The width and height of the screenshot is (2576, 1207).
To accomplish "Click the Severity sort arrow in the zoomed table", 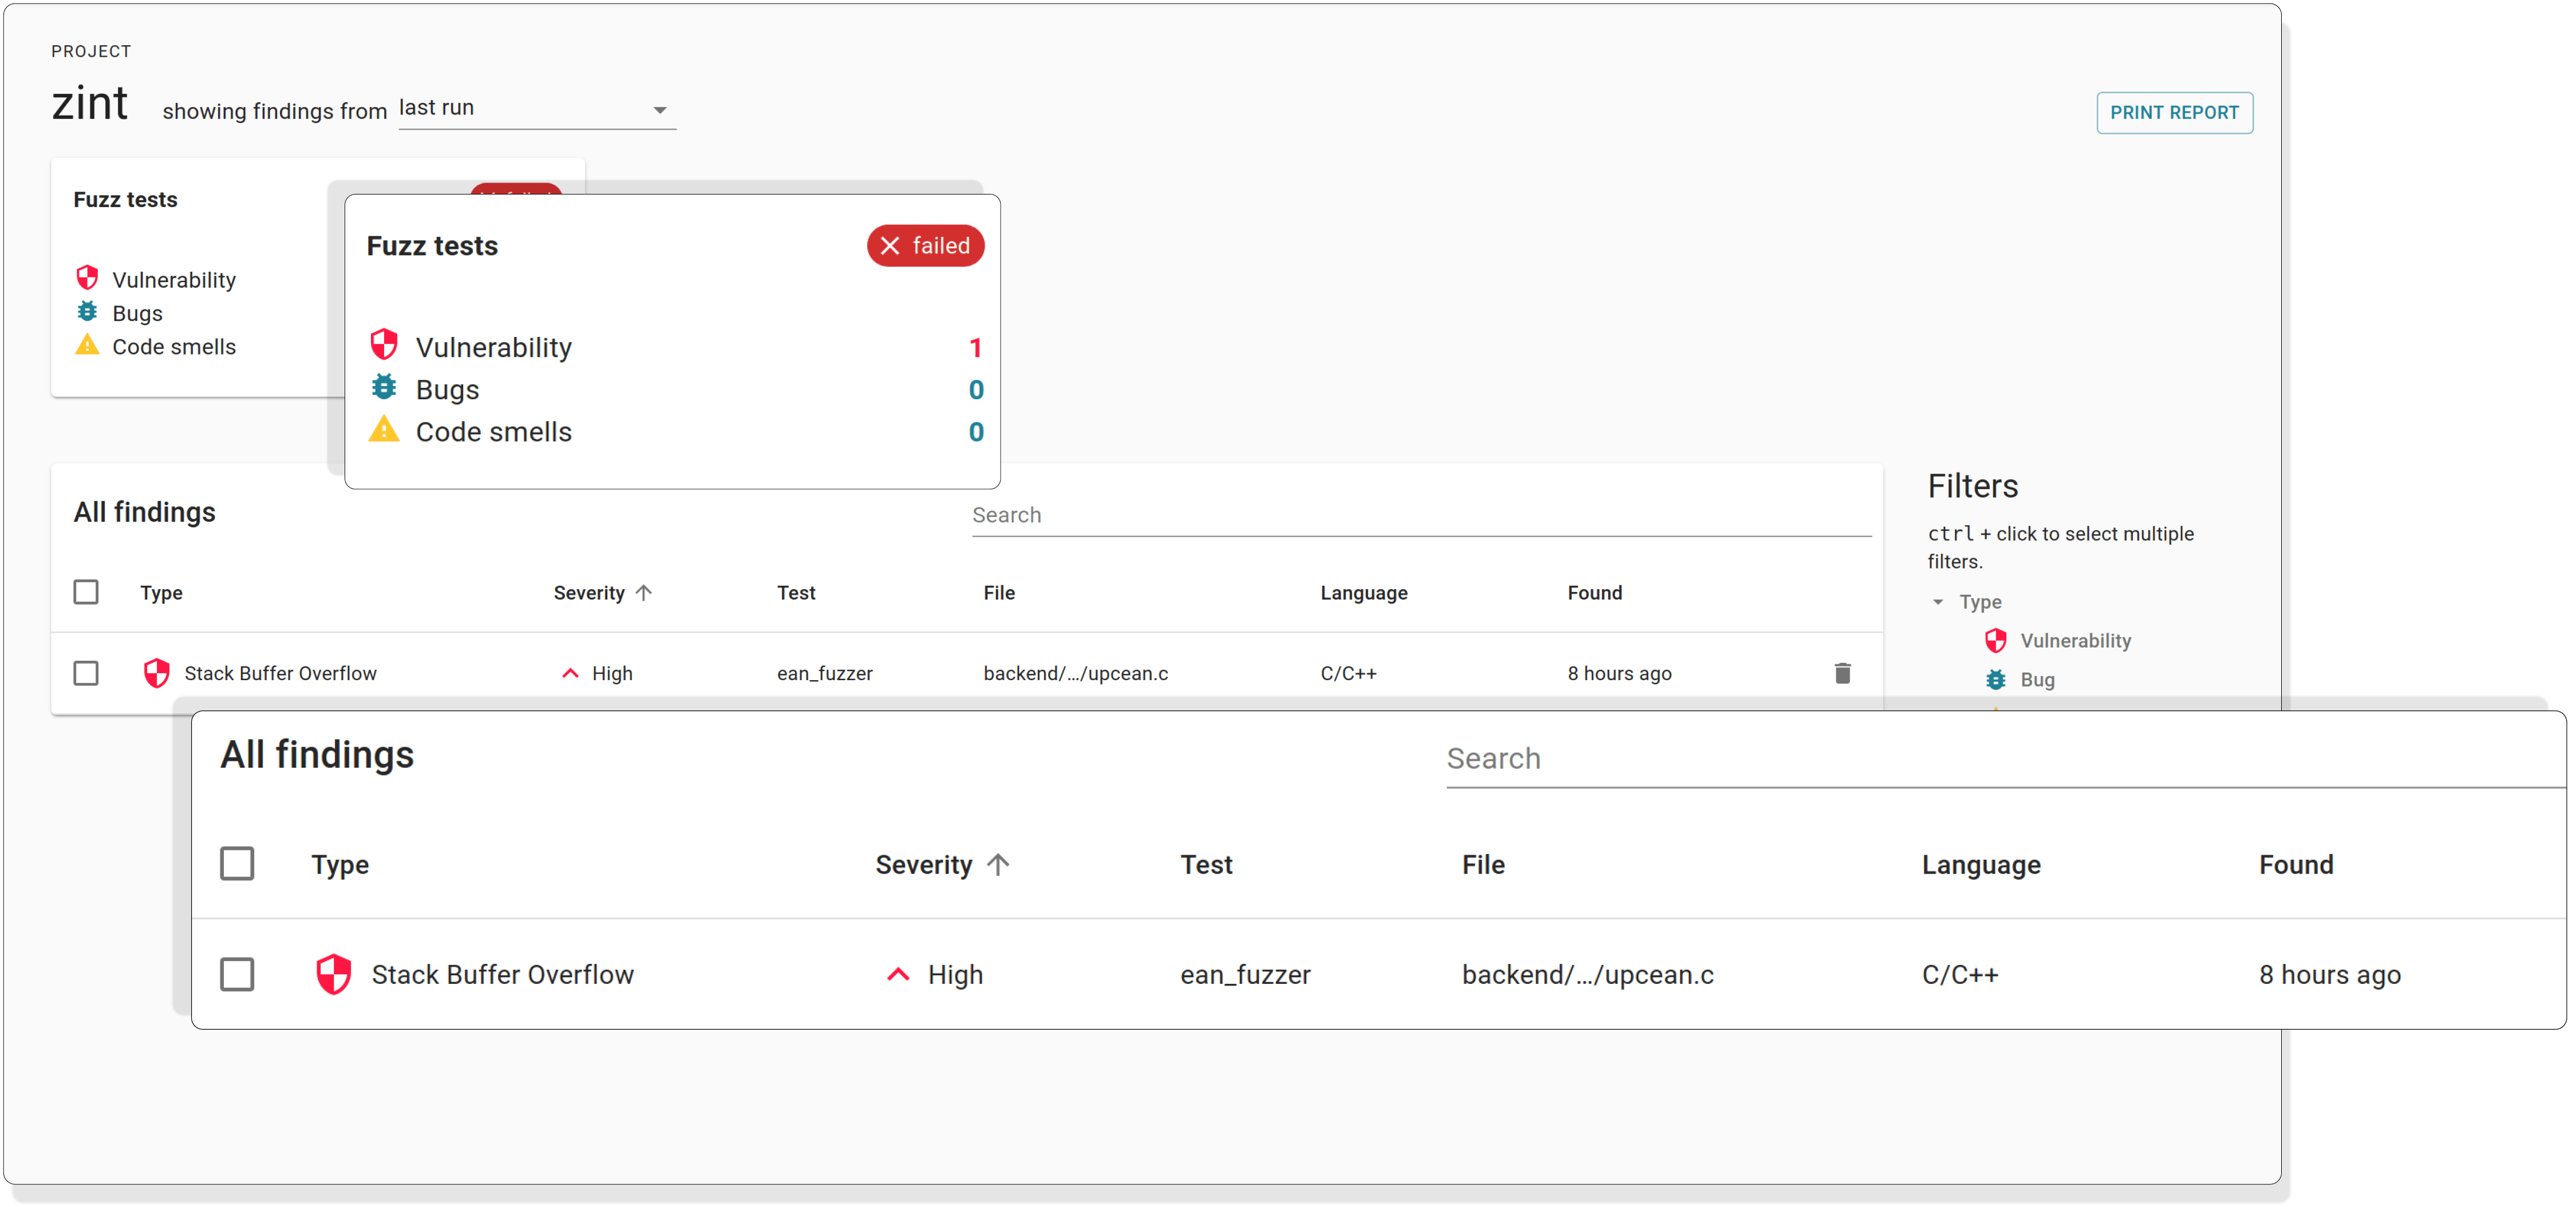I will click(997, 864).
